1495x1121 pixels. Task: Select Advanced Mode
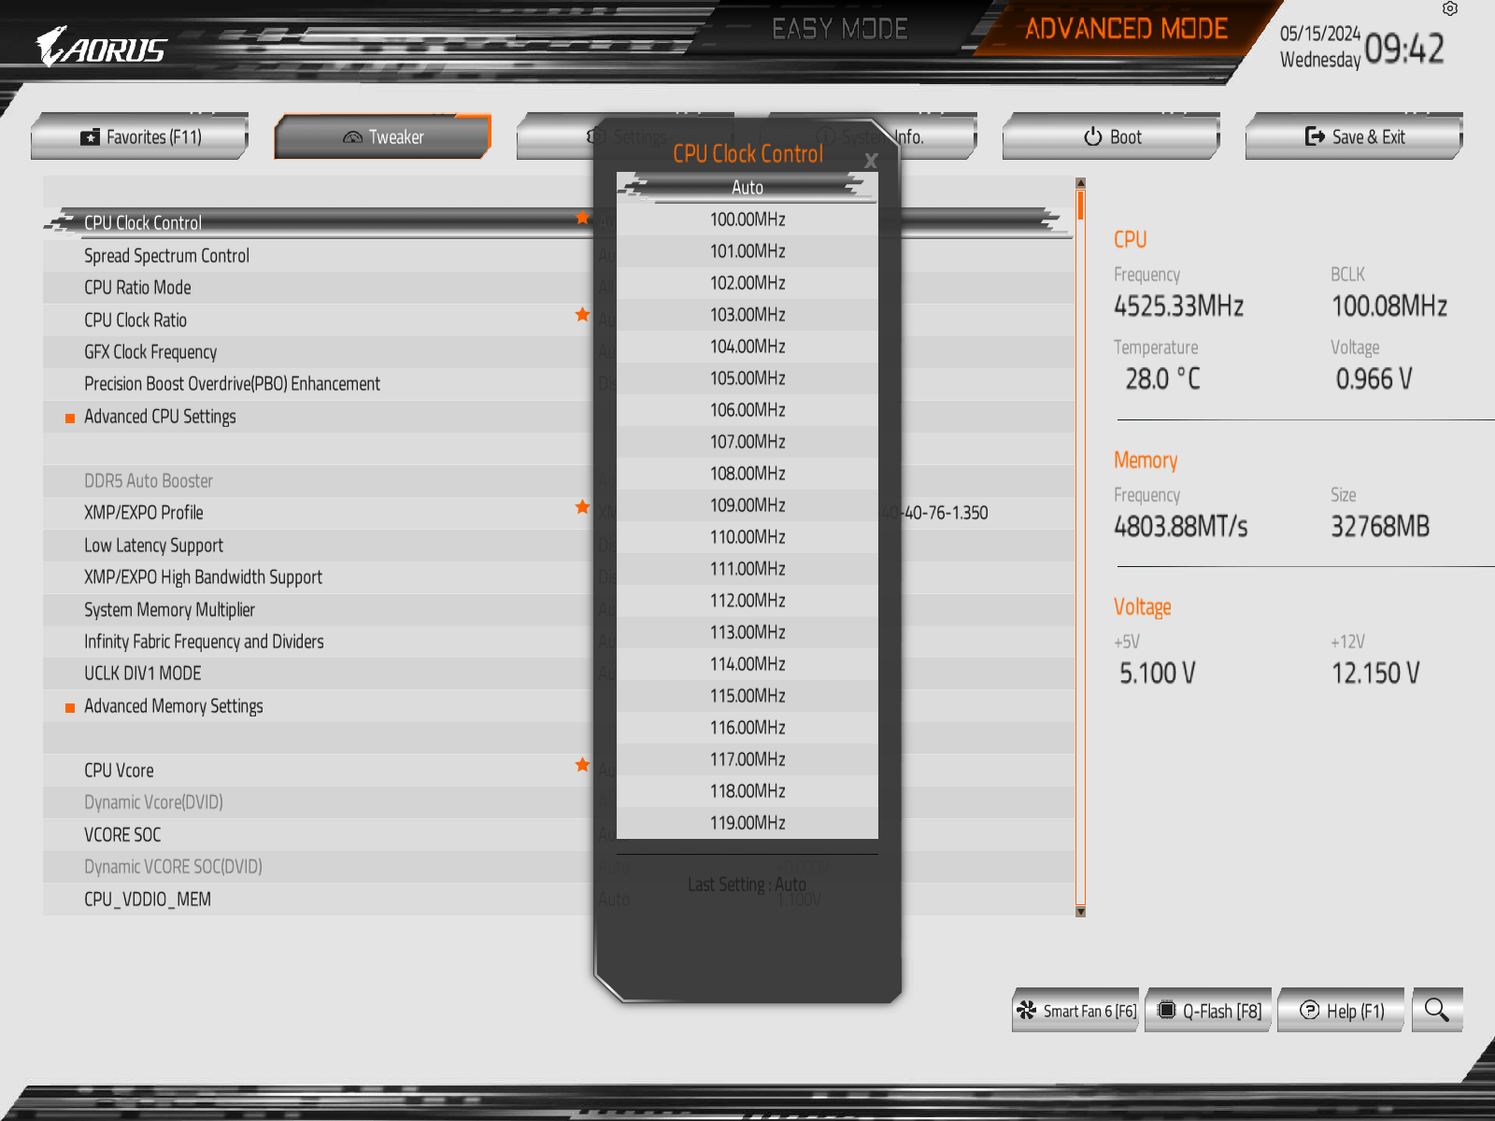pyautogui.click(x=1126, y=29)
